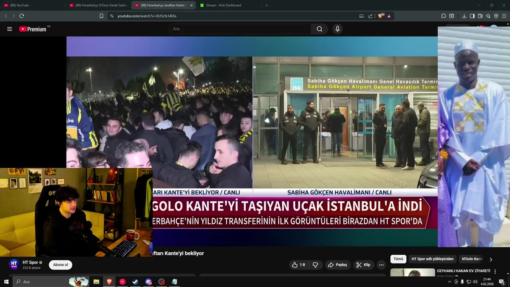
Task: Open system tray volume control
Action: (475, 282)
